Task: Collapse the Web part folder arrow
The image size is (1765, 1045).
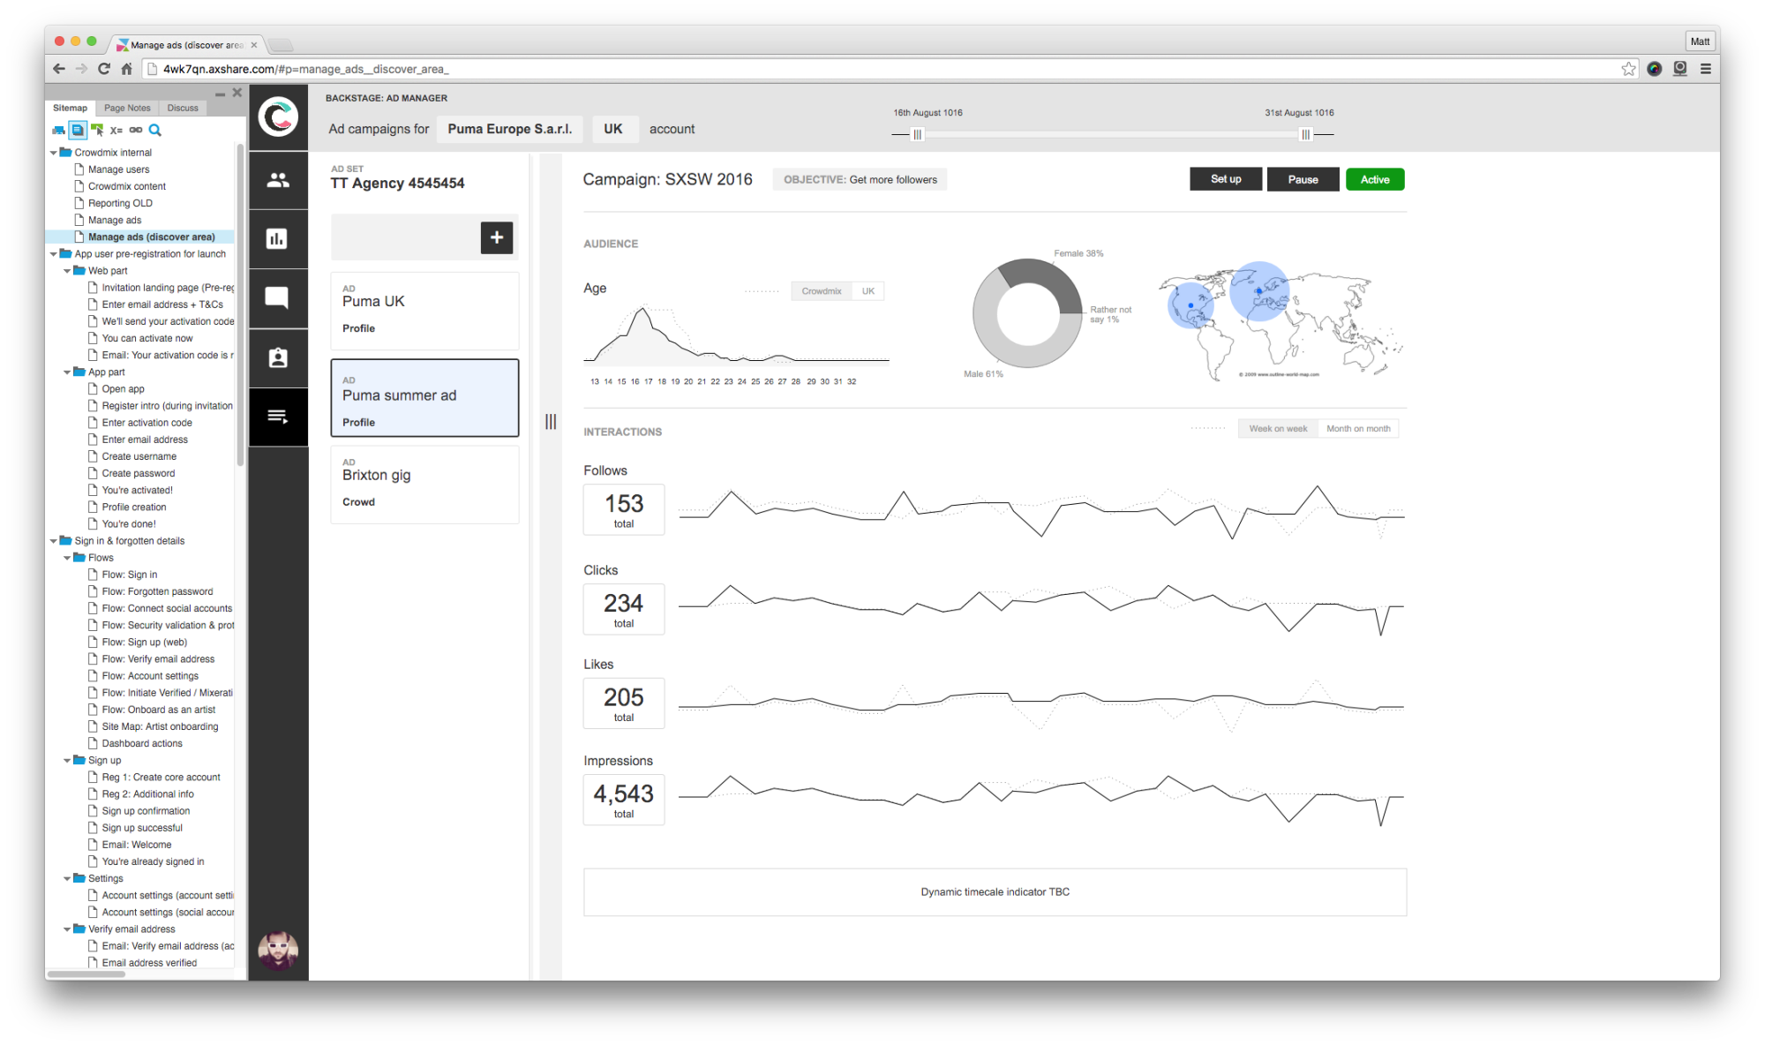Action: coord(67,271)
